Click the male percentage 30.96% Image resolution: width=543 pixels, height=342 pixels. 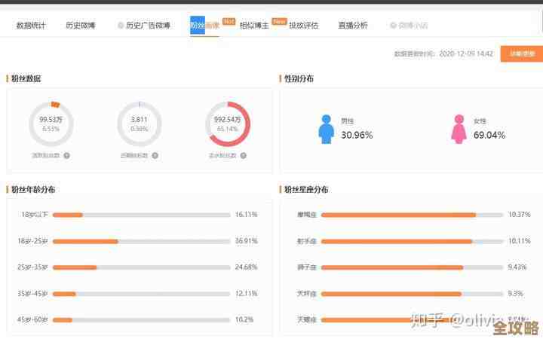(x=357, y=135)
